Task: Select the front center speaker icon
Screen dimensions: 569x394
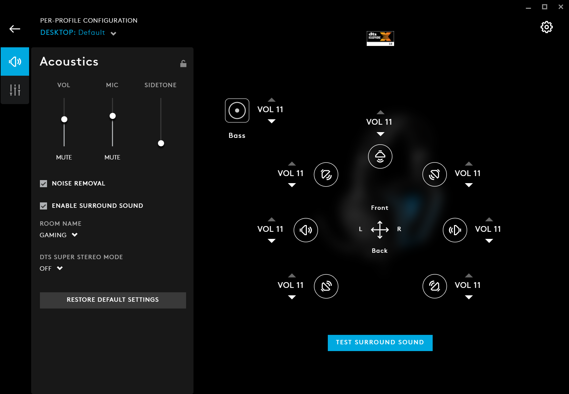Action: point(380,156)
